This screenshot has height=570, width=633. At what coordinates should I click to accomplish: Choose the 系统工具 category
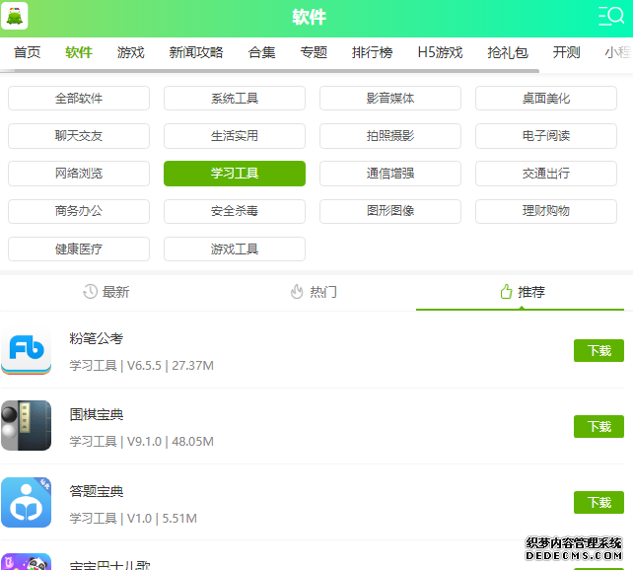(x=235, y=98)
